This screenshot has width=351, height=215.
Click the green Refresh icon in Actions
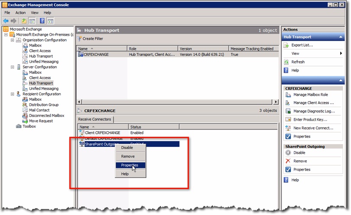(286, 62)
